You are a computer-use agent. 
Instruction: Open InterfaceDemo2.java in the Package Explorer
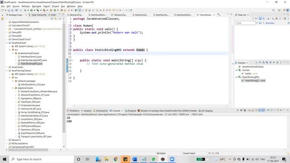[x=31, y=57]
